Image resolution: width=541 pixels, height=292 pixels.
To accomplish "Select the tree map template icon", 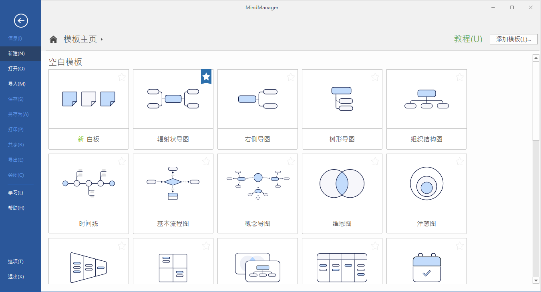I will point(342,99).
